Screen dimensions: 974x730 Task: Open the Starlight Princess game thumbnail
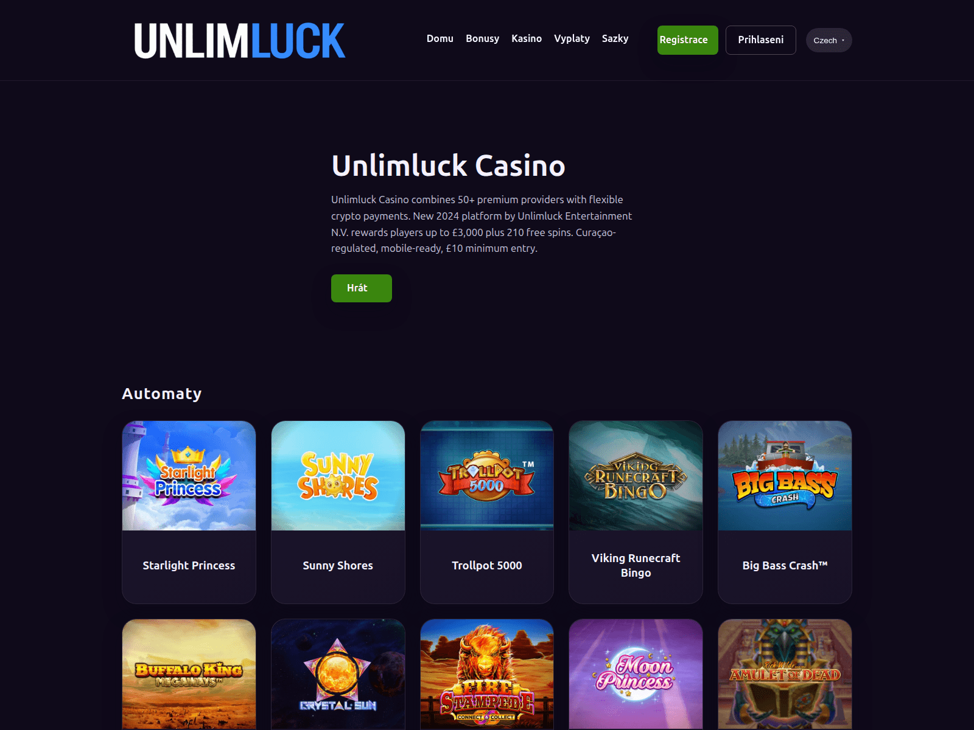point(189,476)
